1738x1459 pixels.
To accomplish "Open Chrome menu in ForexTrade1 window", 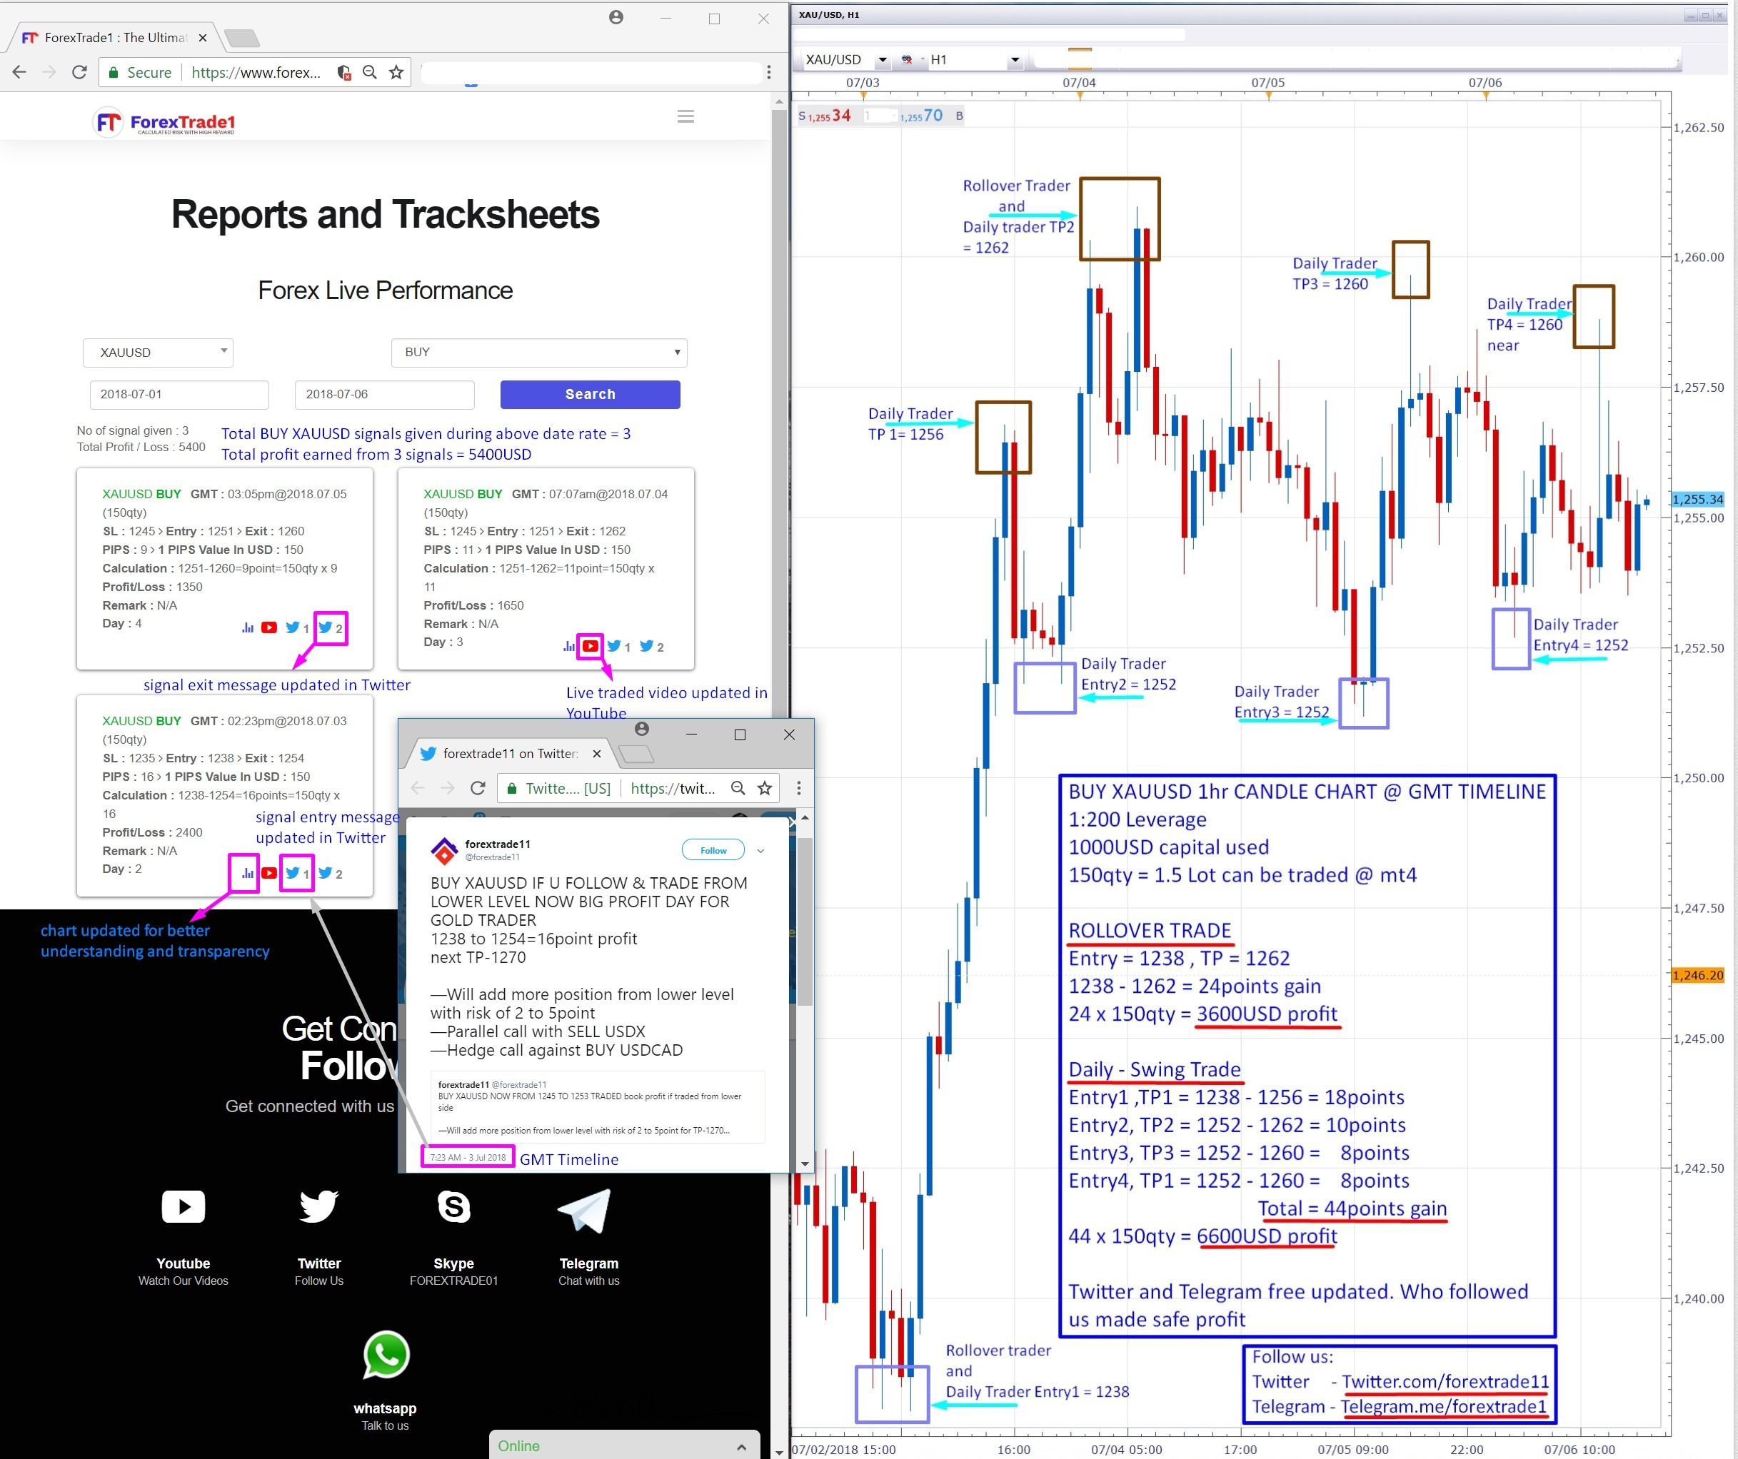I will (x=769, y=72).
